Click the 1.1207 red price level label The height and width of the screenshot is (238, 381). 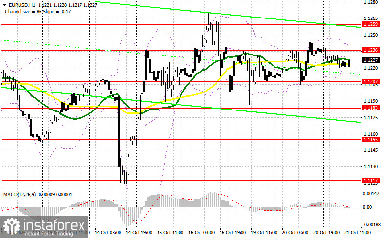[371, 82]
